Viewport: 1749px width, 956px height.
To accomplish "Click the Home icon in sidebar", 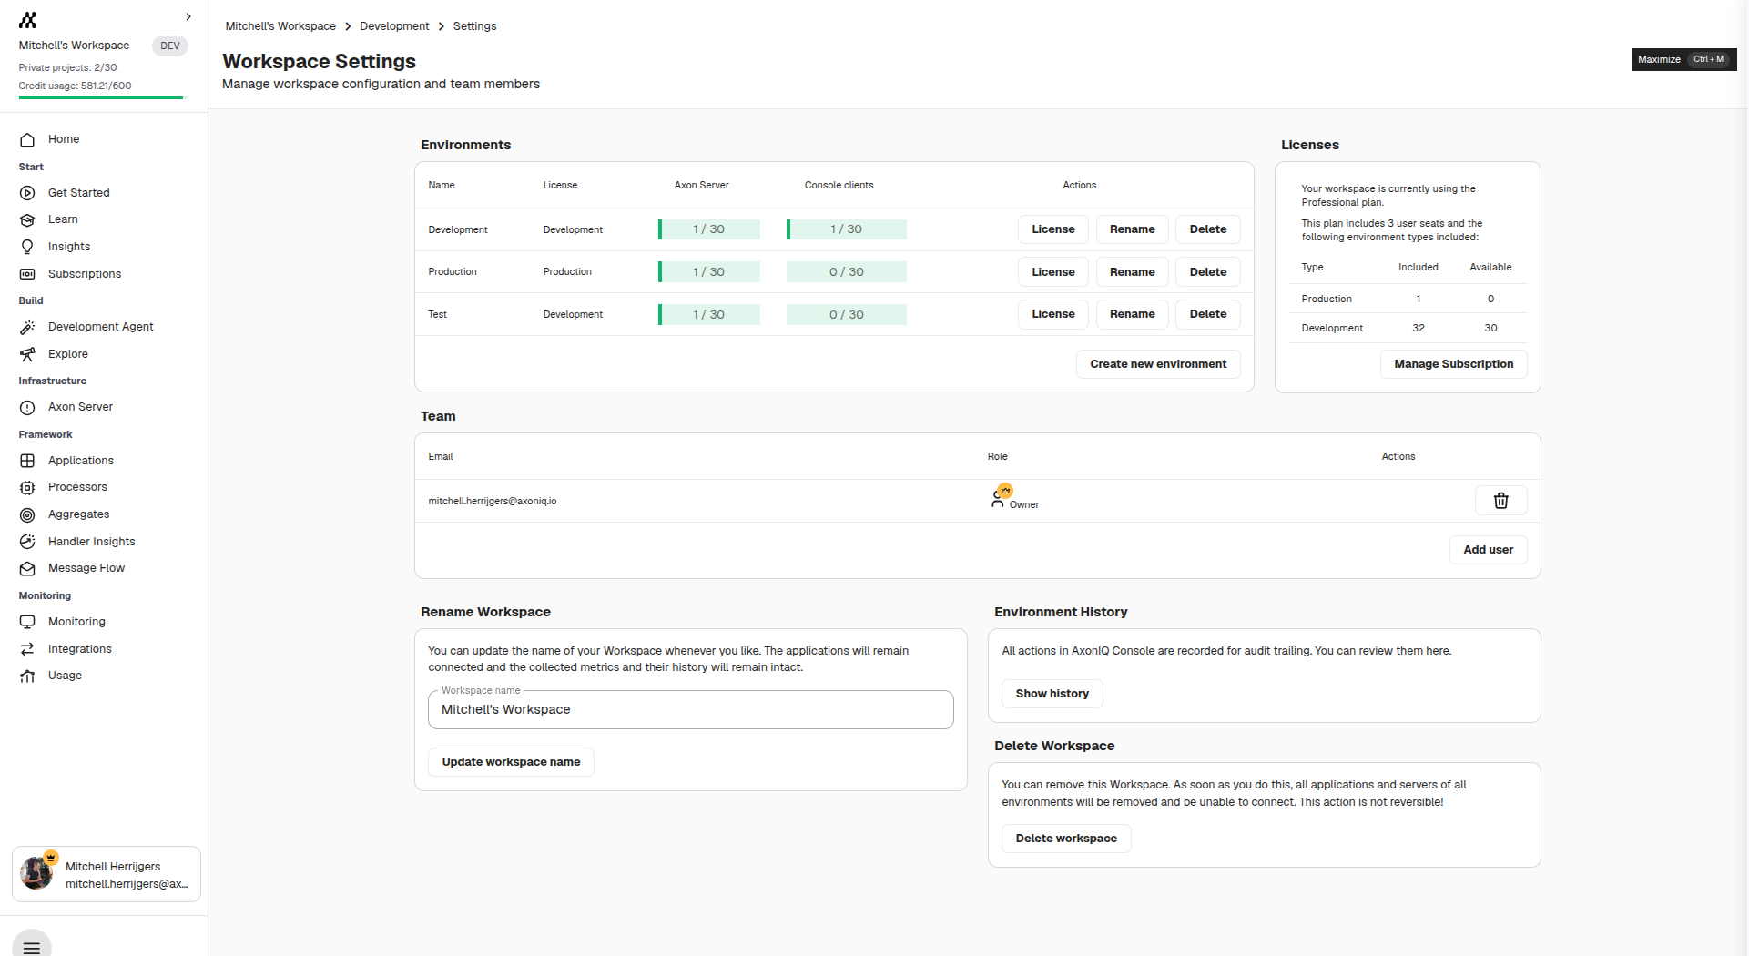I will point(27,140).
